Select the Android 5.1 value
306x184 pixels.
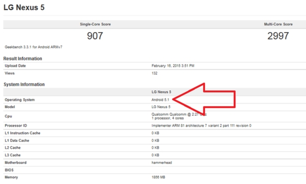pyautogui.click(x=160, y=100)
